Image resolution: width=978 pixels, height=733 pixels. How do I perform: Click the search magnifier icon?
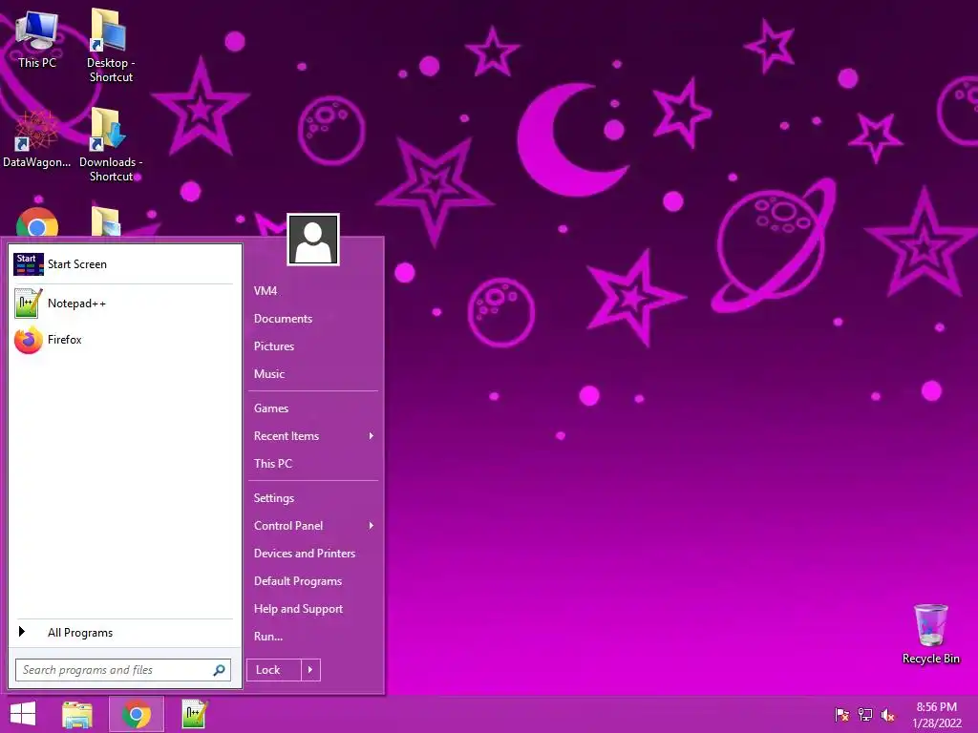[219, 670]
